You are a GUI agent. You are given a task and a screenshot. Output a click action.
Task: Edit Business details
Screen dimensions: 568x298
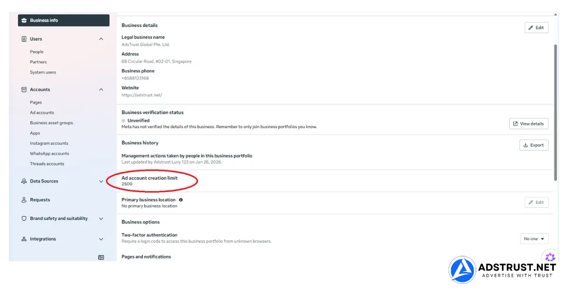pyautogui.click(x=536, y=28)
